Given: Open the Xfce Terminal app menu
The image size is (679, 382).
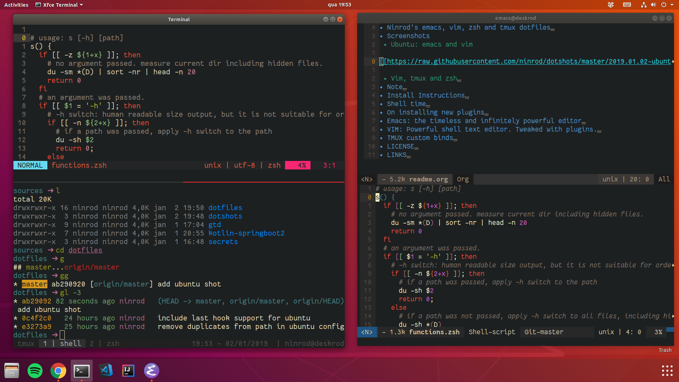Looking at the screenshot, I should tap(59, 5).
